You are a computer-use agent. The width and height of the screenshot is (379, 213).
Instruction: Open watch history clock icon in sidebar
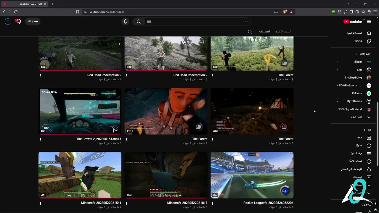369,146
